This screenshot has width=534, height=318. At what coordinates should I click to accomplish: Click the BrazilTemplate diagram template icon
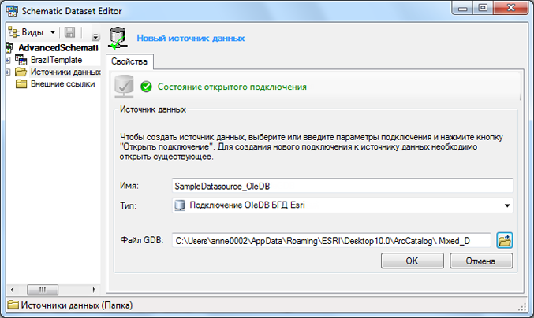pos(21,60)
